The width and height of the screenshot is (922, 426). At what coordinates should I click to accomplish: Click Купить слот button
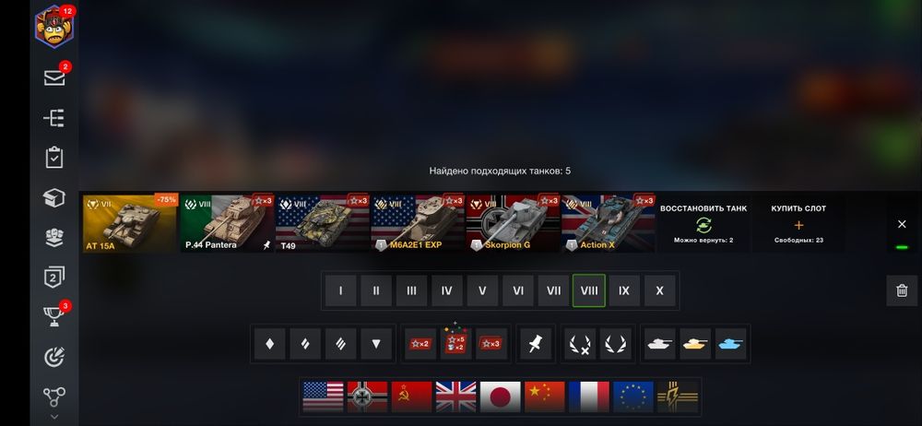click(x=798, y=224)
